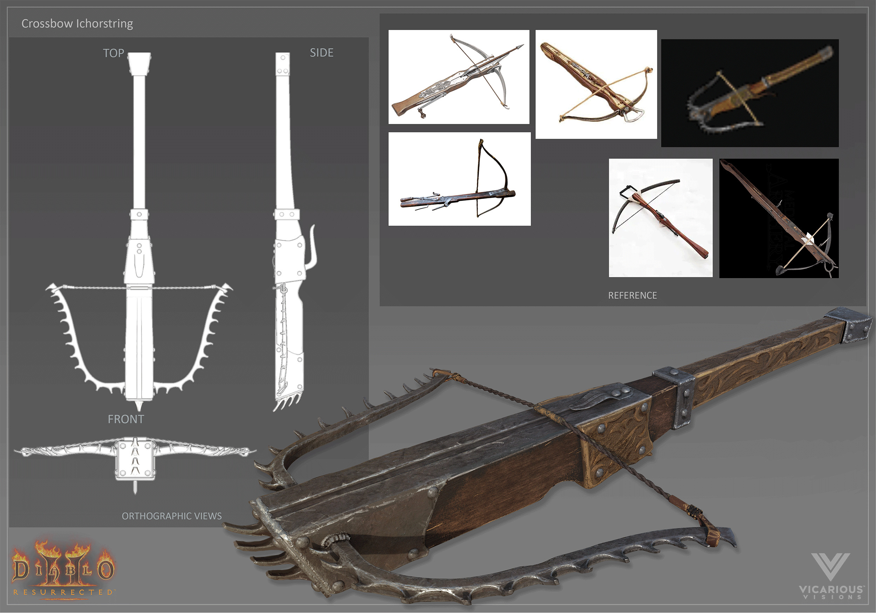Open the reference photo of crossbow with arrow loaded
The height and width of the screenshot is (613, 876).
coord(459,77)
